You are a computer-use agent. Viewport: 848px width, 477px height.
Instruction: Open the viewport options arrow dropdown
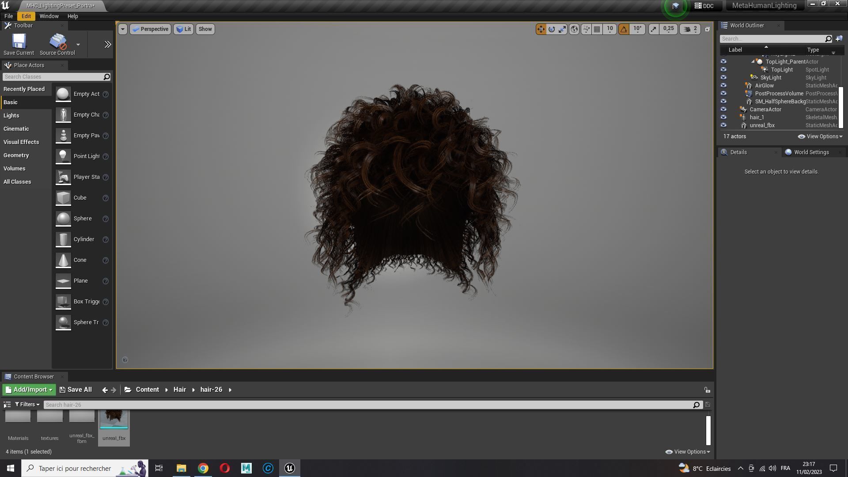[x=123, y=29]
